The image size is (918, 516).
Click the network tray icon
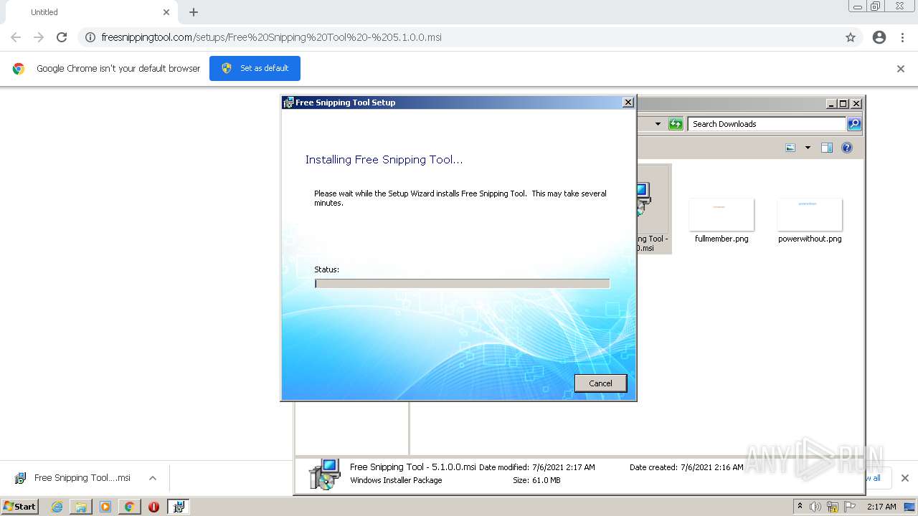pos(833,507)
